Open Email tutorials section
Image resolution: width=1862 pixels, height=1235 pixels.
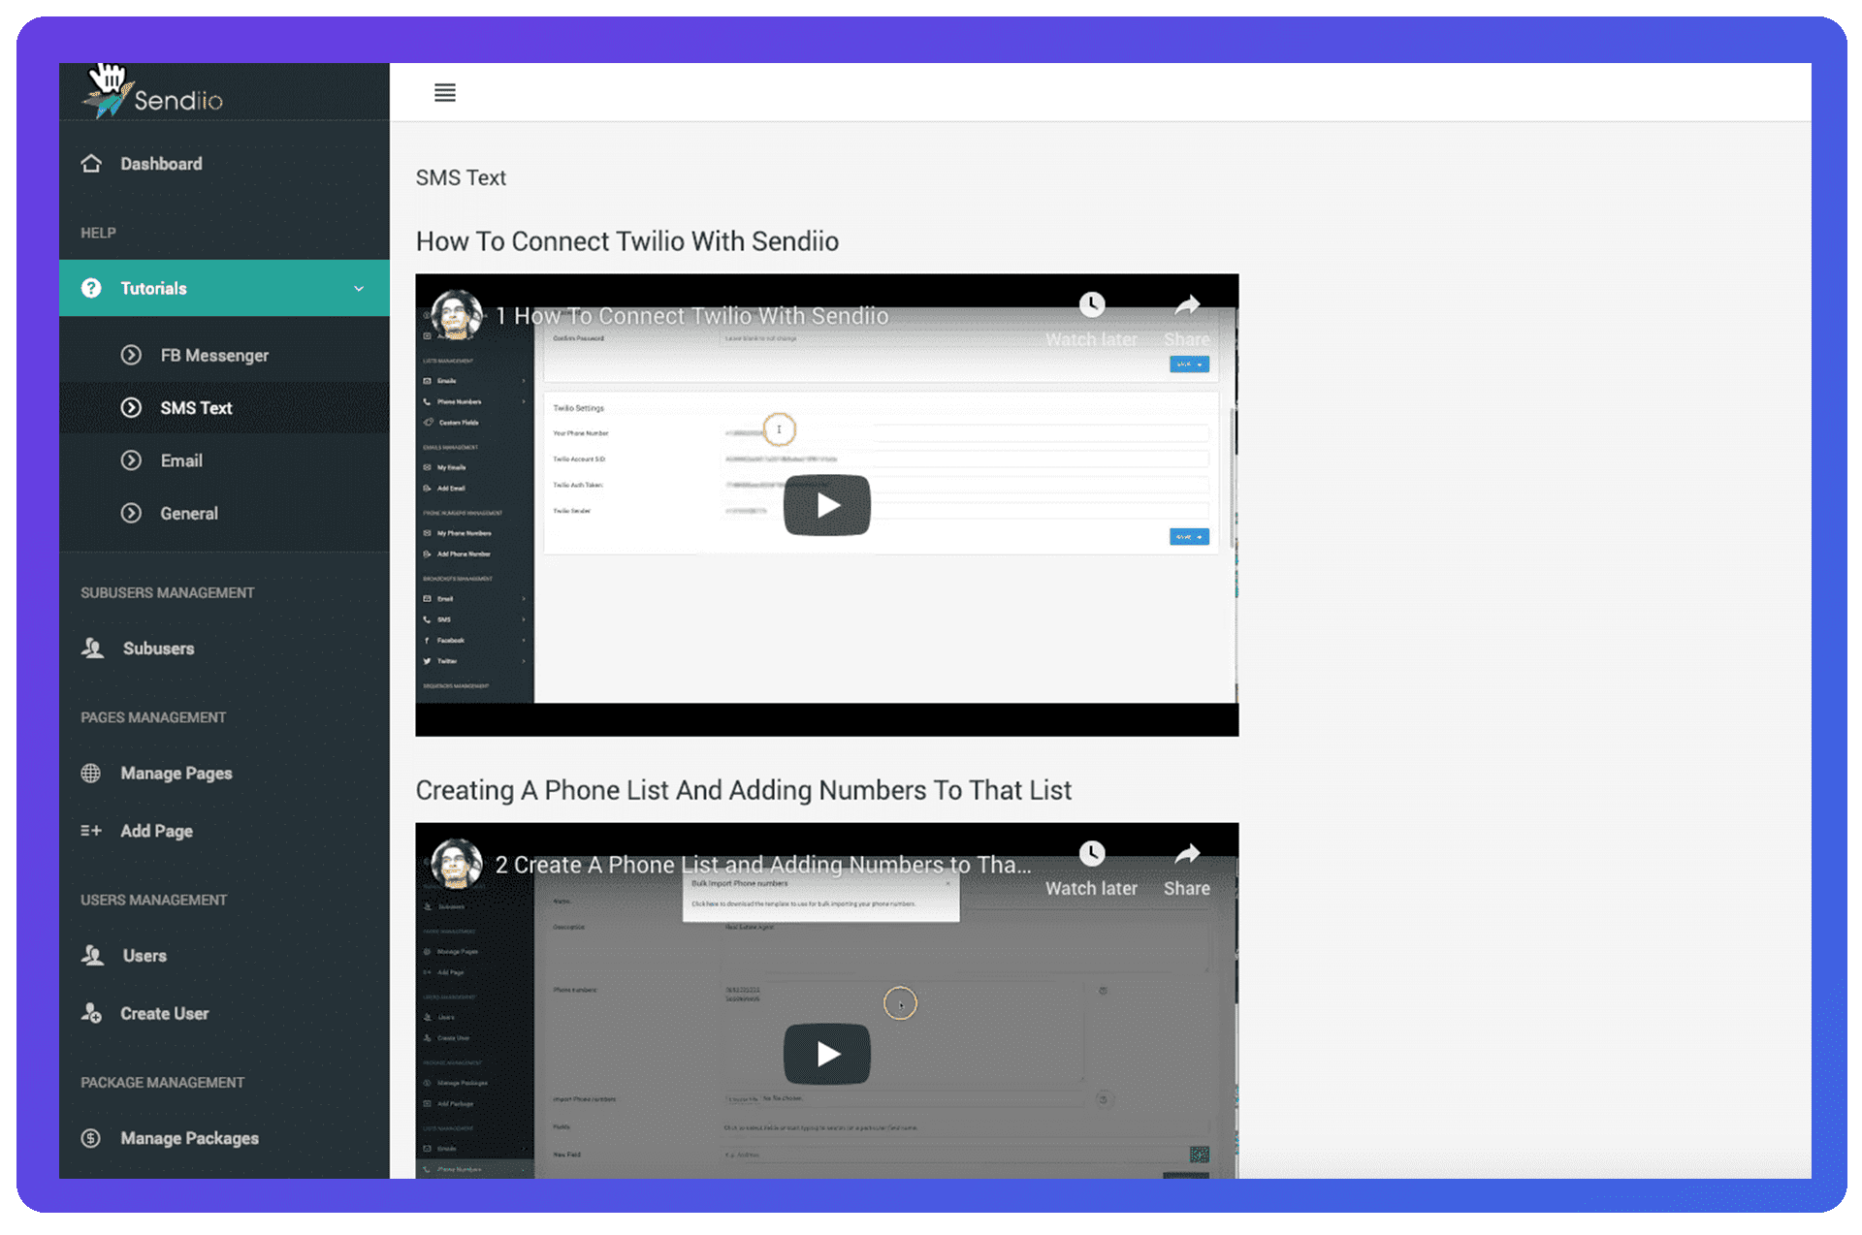[x=181, y=461]
